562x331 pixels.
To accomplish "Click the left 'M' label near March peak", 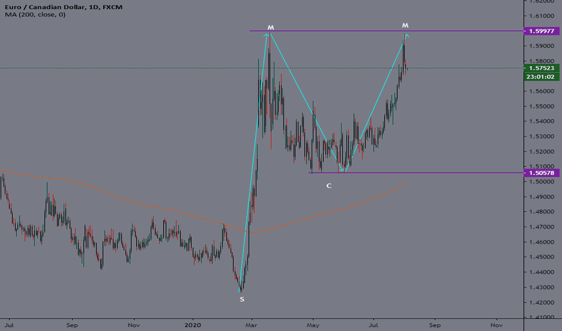I will [271, 28].
